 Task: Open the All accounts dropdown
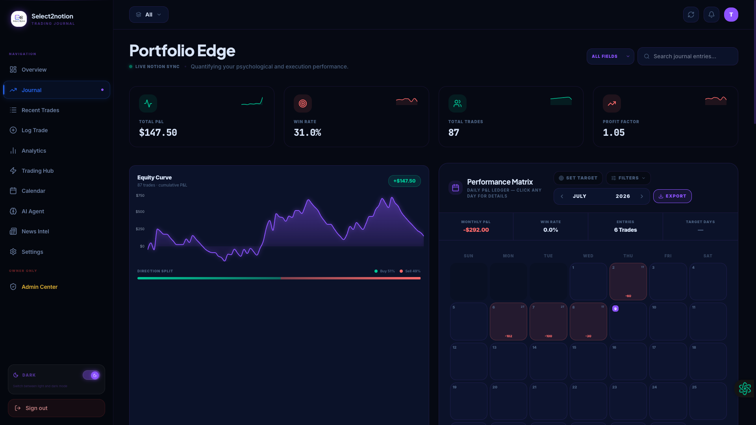pyautogui.click(x=149, y=15)
